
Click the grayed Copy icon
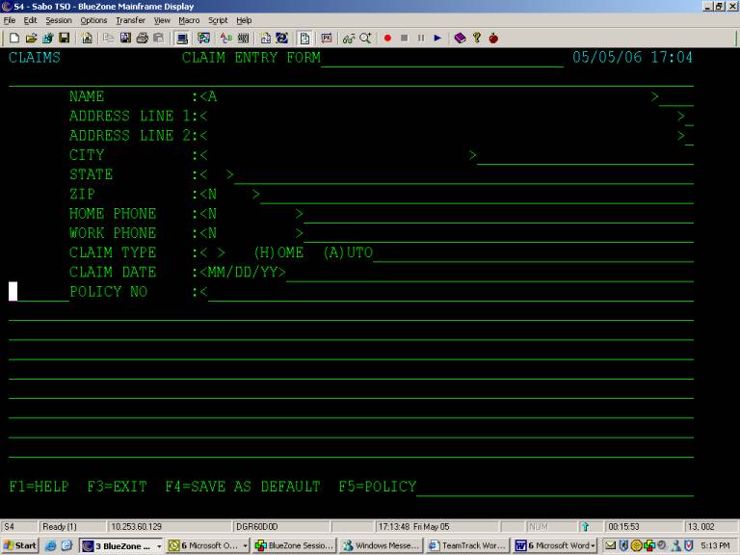[x=109, y=39]
